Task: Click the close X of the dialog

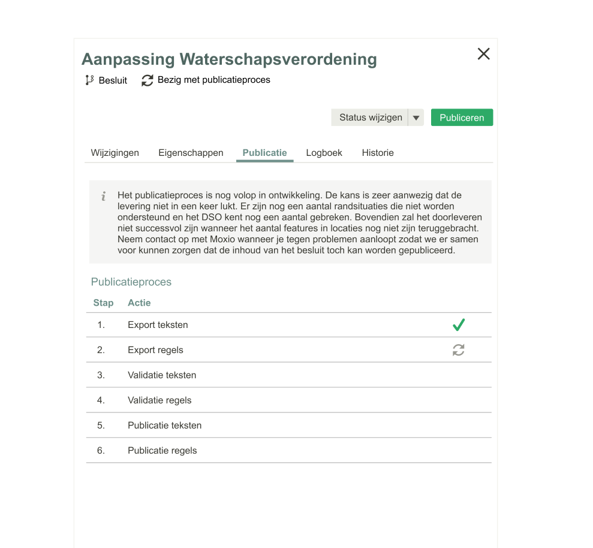Action: pyautogui.click(x=483, y=53)
